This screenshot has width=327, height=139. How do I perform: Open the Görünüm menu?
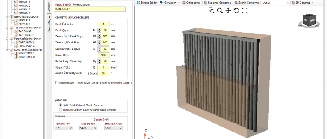point(170,3)
